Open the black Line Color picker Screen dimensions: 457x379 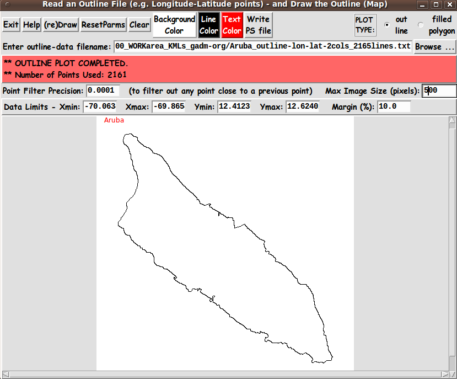(x=209, y=25)
